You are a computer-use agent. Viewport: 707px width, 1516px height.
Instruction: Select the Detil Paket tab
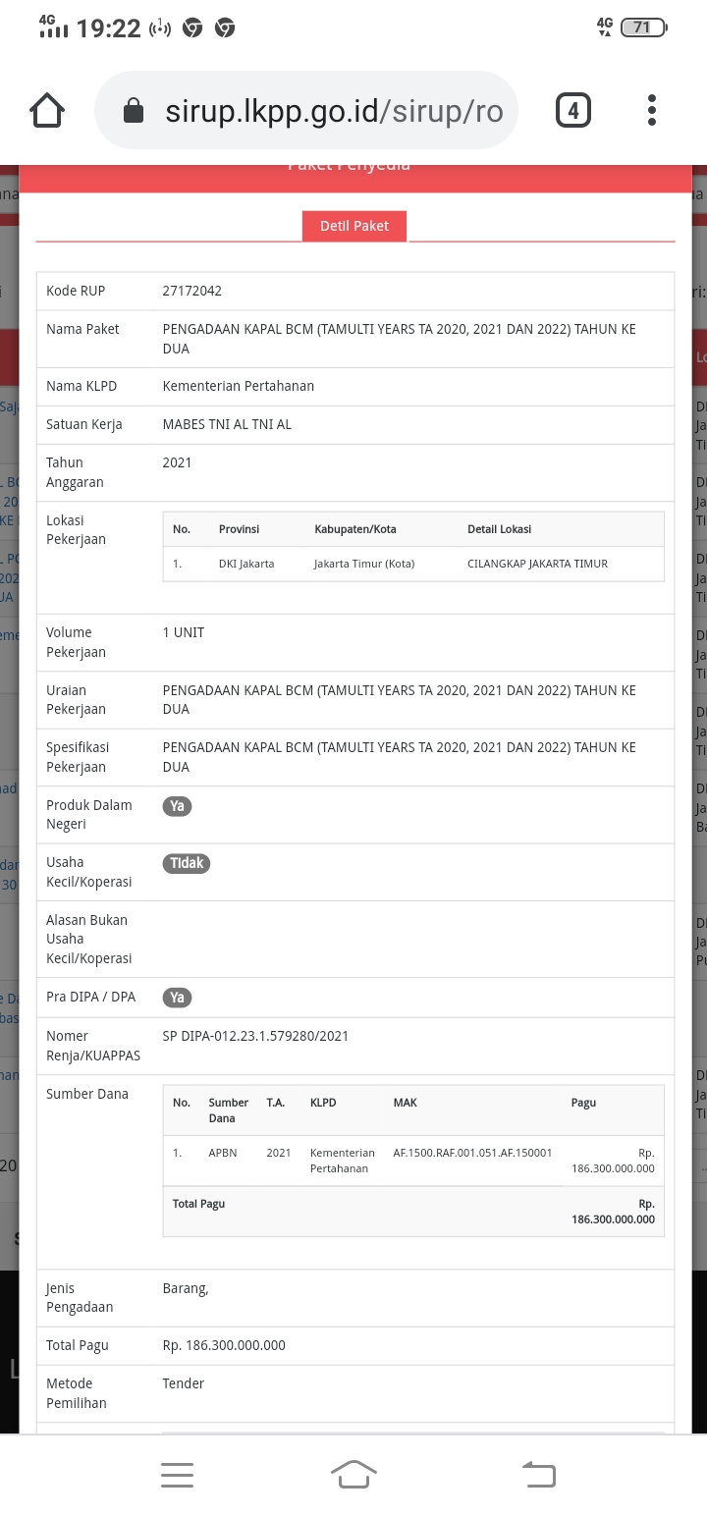point(354,226)
